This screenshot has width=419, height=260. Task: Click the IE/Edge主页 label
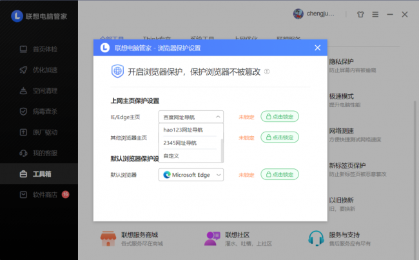pos(125,117)
